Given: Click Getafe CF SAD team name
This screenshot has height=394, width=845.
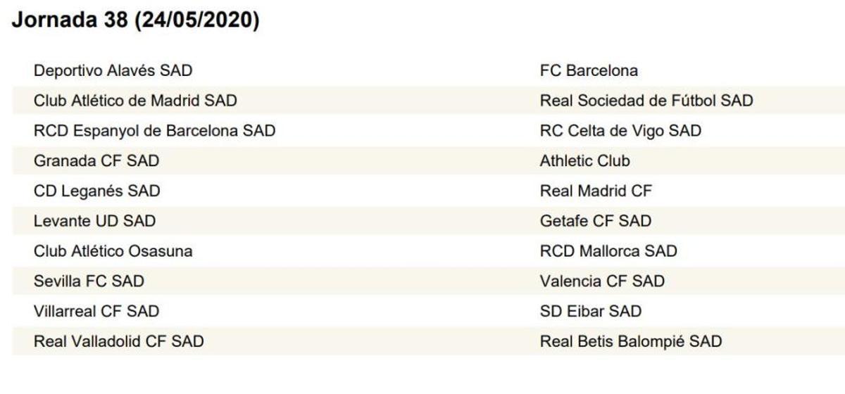Looking at the screenshot, I should point(595,221).
